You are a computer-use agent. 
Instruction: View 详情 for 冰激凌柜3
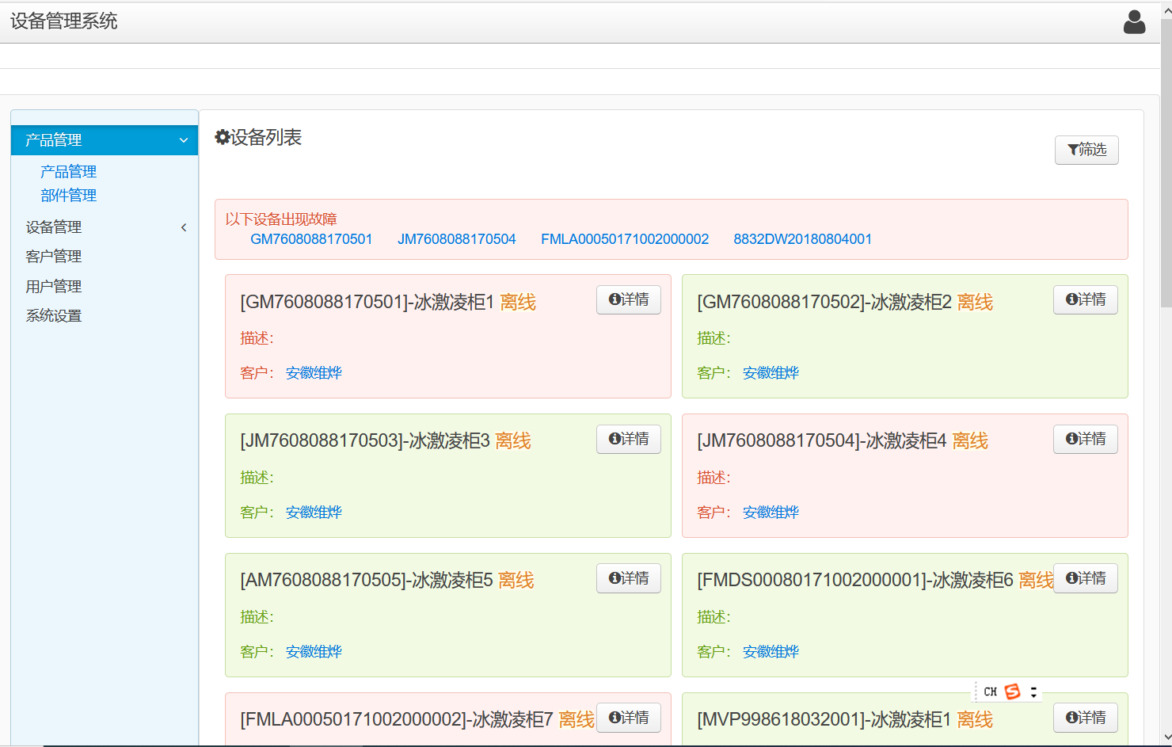point(629,439)
